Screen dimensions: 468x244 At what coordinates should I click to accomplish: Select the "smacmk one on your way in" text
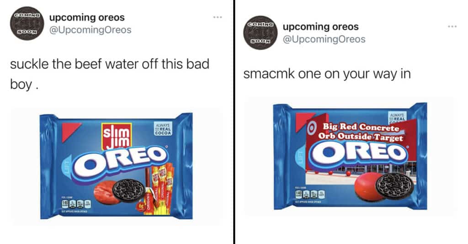tap(327, 74)
